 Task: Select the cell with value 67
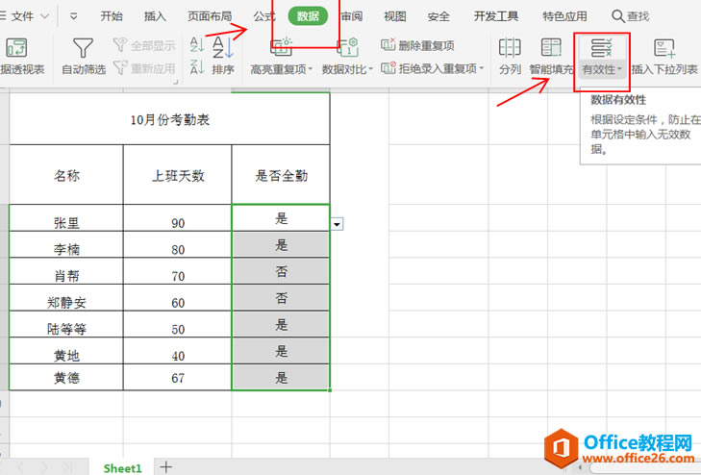click(178, 377)
